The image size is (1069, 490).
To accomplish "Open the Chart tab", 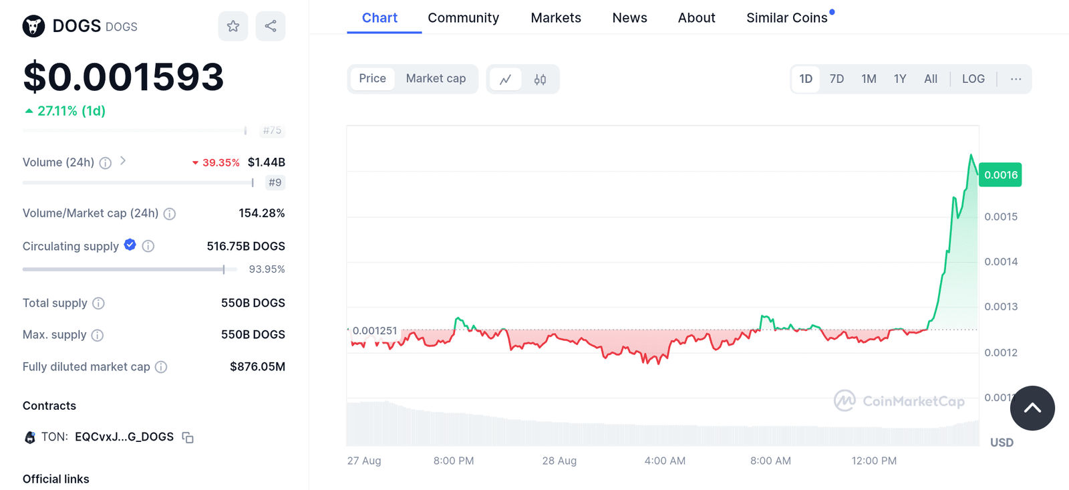I will pyautogui.click(x=379, y=18).
